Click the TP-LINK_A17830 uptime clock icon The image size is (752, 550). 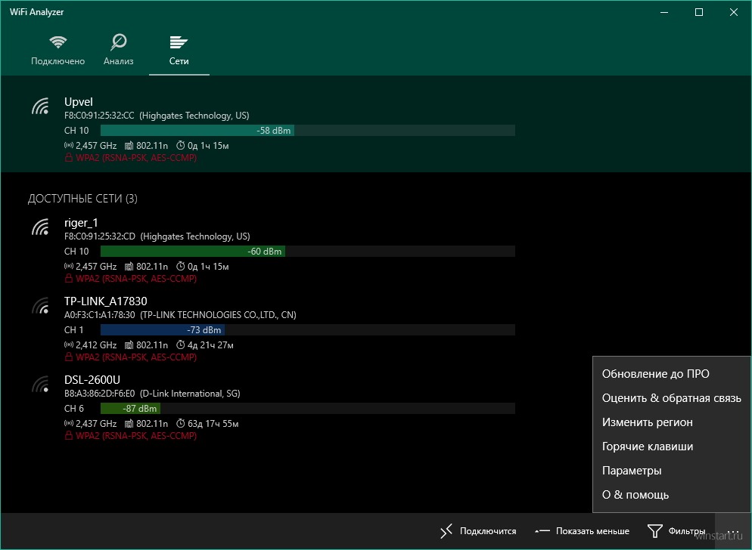181,345
